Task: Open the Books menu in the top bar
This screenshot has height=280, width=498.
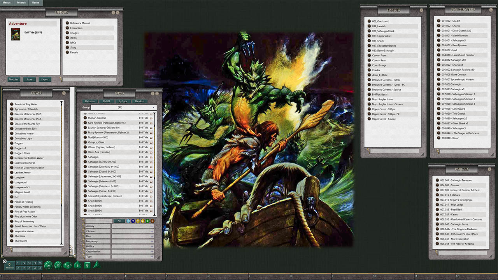Action: [35, 3]
